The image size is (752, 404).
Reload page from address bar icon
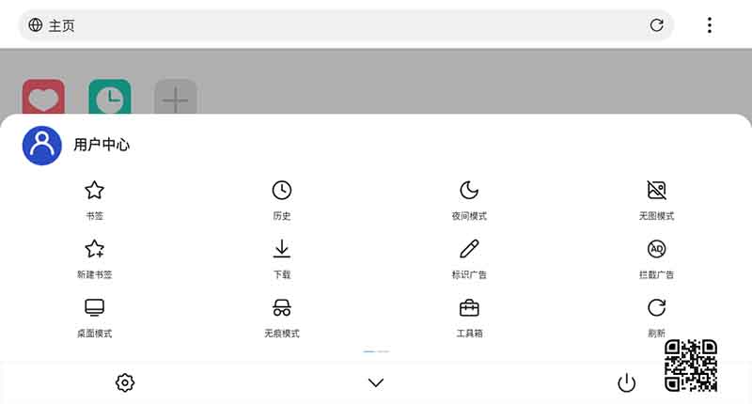click(656, 25)
